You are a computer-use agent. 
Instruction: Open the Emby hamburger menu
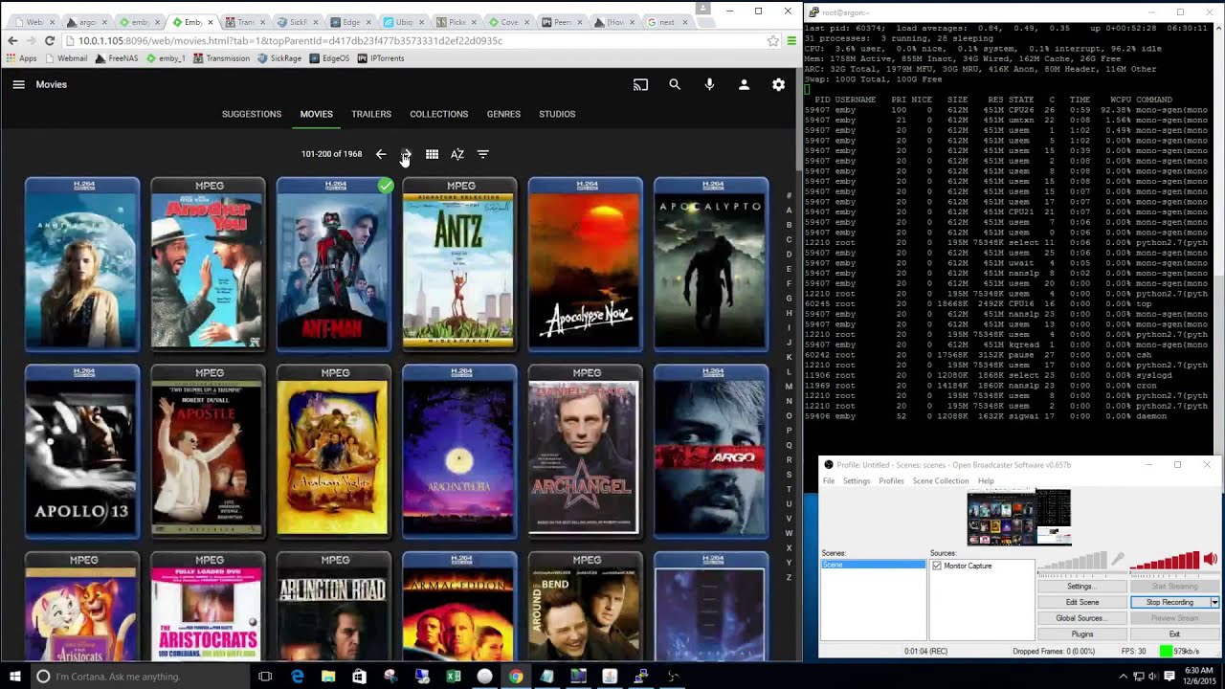tap(18, 84)
